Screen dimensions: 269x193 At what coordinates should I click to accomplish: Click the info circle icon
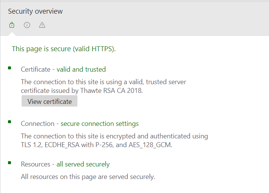pos(27,25)
